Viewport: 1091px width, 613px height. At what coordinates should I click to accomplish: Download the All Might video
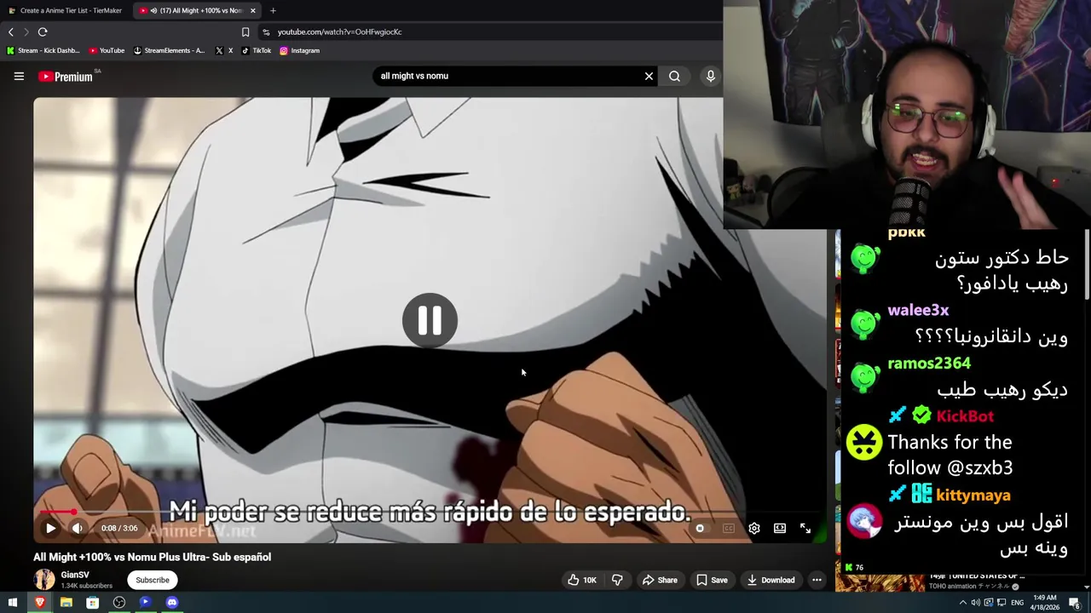point(771,580)
